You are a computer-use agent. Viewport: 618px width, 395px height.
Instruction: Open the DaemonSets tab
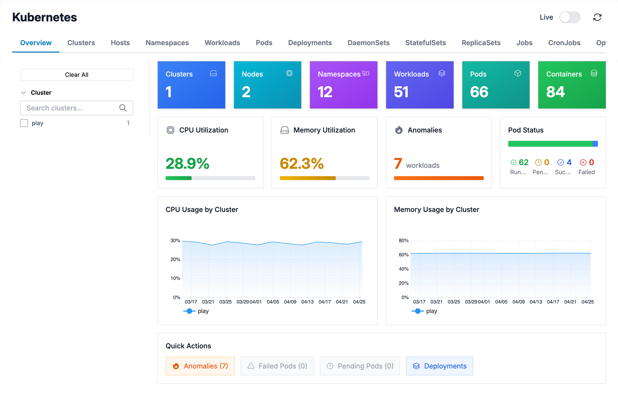pyautogui.click(x=368, y=43)
